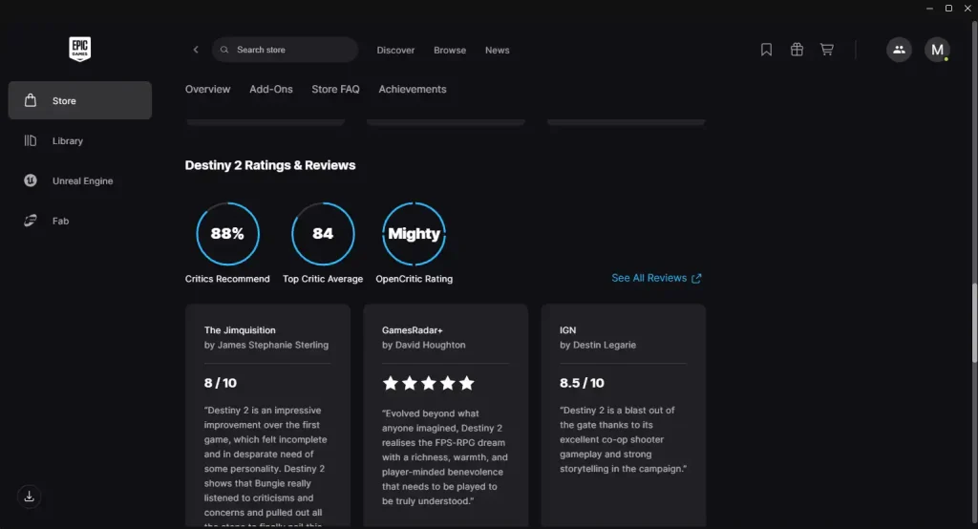Click the search magnifier icon
Image resolution: width=978 pixels, height=529 pixels.
click(x=224, y=50)
